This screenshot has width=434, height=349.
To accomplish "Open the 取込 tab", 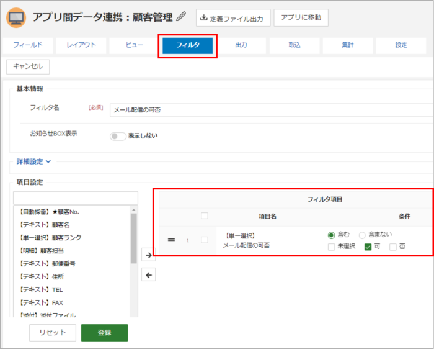I will [294, 45].
